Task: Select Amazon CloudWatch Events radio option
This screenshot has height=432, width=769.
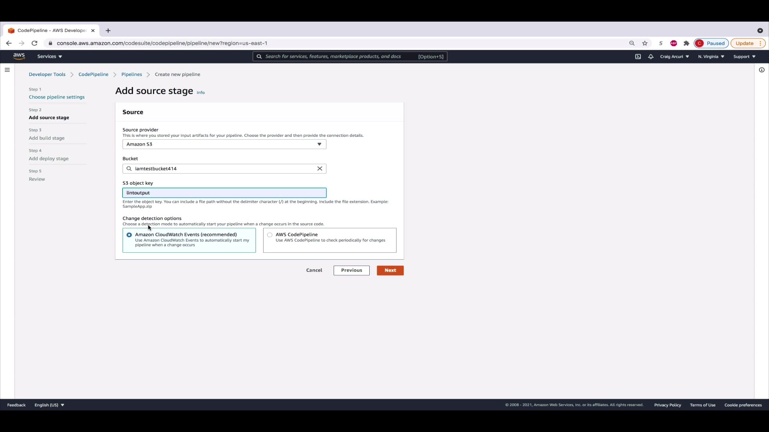Action: click(129, 235)
